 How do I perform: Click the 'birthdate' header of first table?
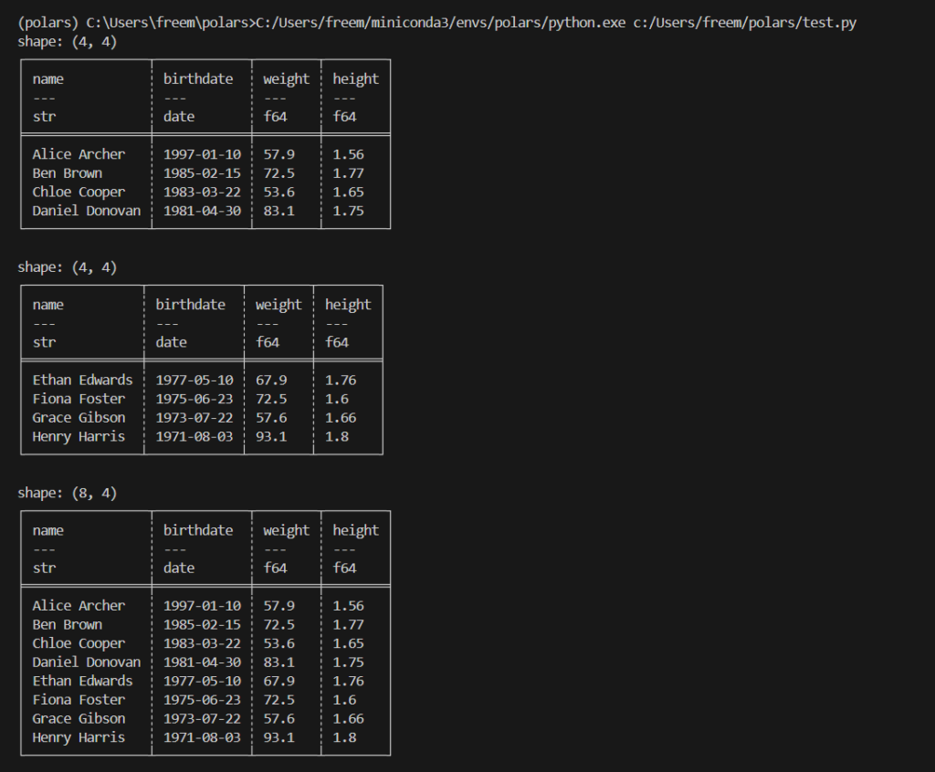(198, 78)
